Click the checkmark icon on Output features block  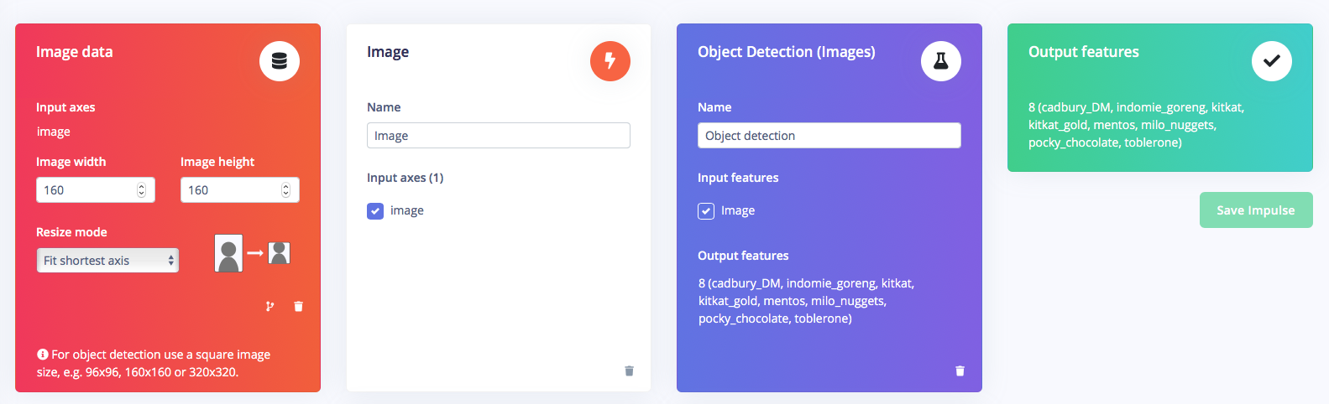[x=1272, y=61]
